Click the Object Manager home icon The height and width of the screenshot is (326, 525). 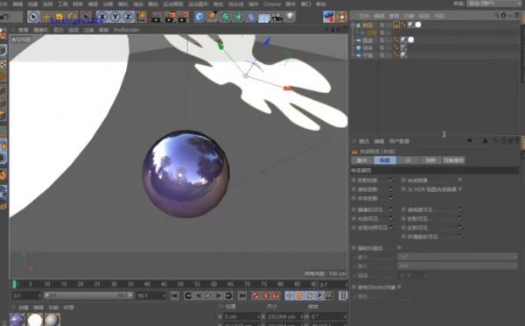(x=503, y=16)
